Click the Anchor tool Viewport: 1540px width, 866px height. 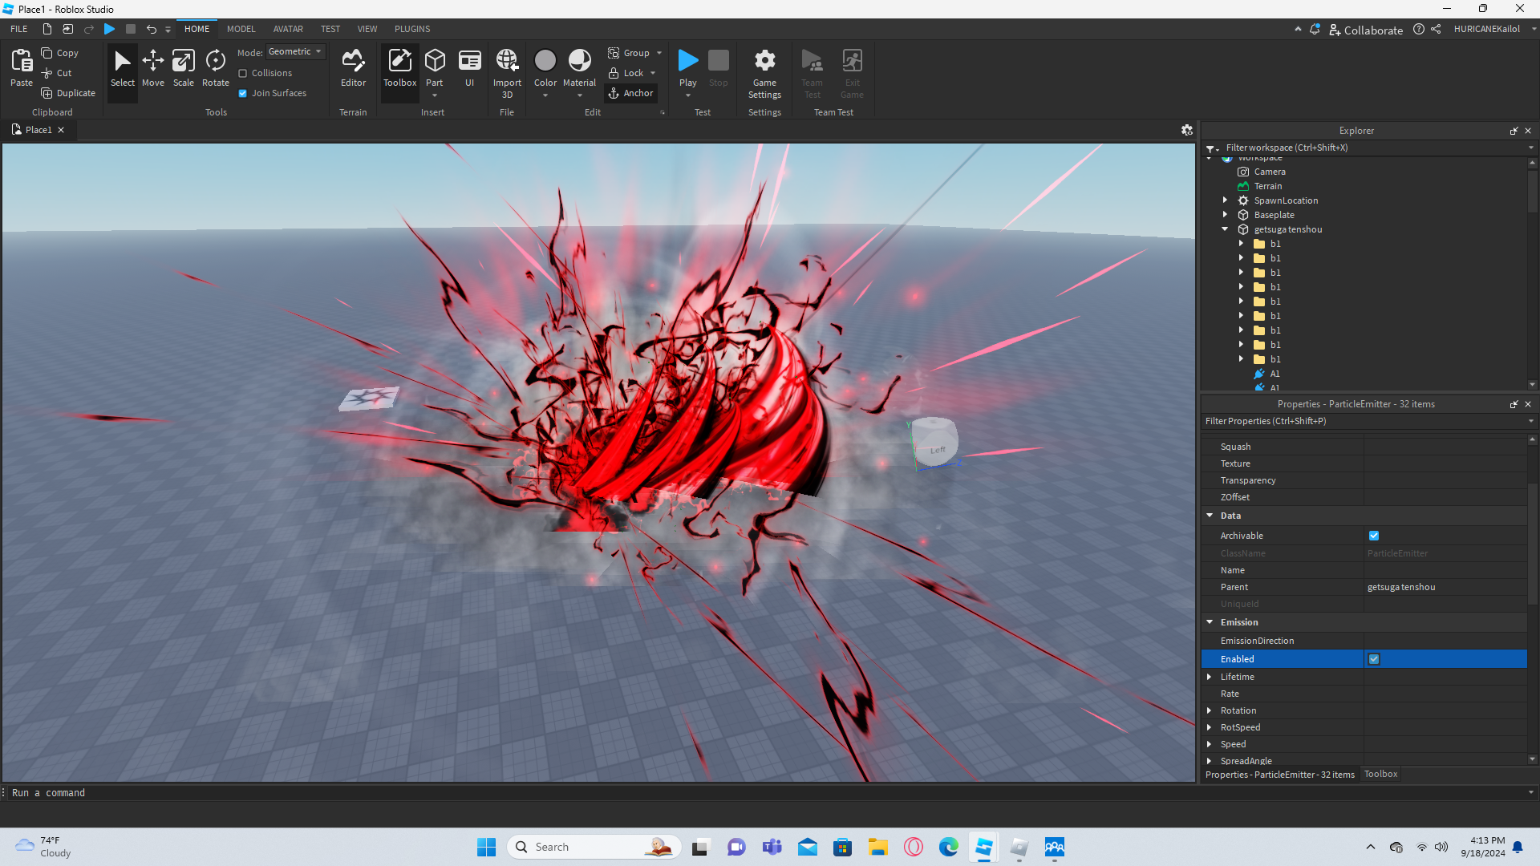pos(631,93)
